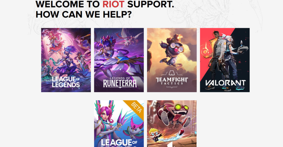Click the VALORANT wordmark logo
This screenshot has width=283, height=147.
point(226,83)
